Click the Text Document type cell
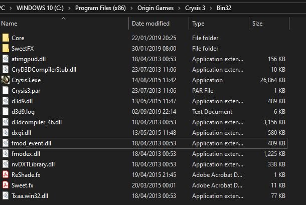The width and height of the screenshot is (306, 205). [x=212, y=112]
